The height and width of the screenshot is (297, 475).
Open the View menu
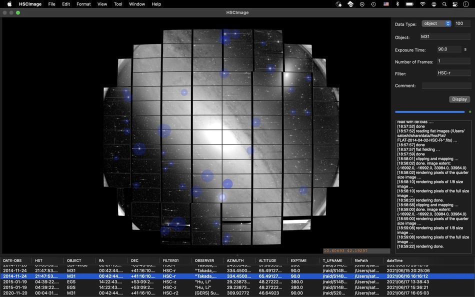102,4
